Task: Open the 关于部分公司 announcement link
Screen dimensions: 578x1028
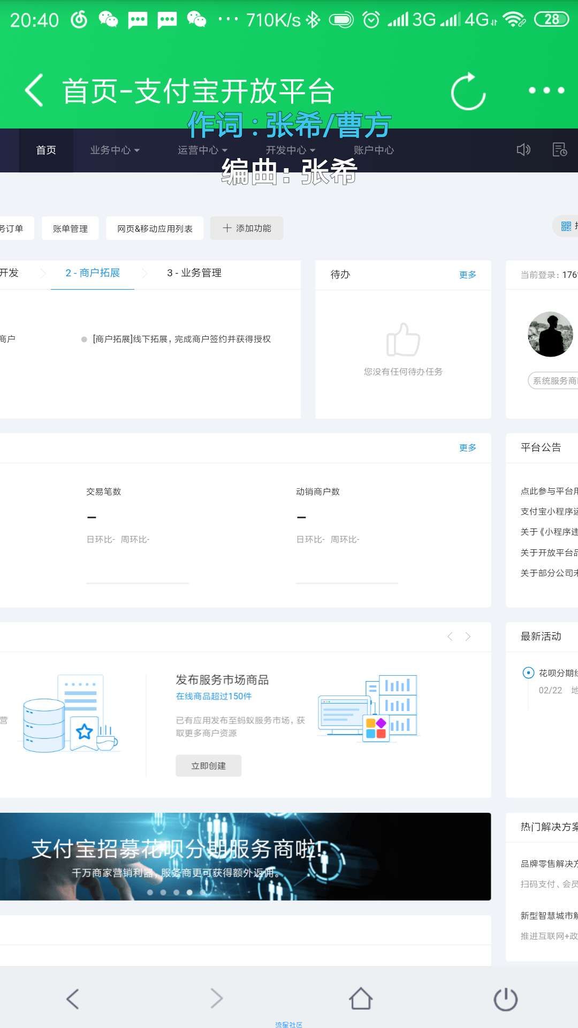Action: (549, 573)
